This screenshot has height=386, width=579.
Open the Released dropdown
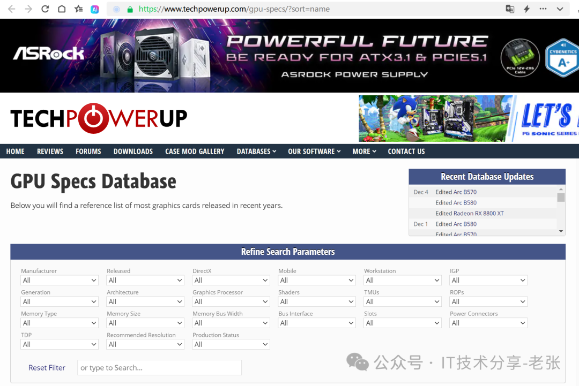pyautogui.click(x=145, y=280)
